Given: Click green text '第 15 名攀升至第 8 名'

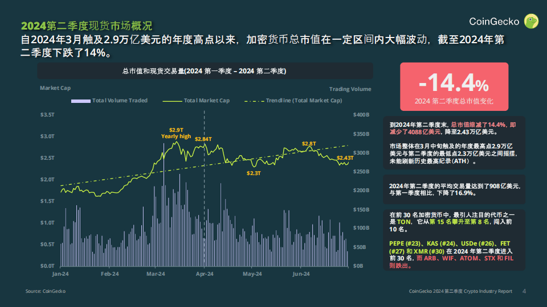Looking at the screenshot, I should (x=460, y=222).
